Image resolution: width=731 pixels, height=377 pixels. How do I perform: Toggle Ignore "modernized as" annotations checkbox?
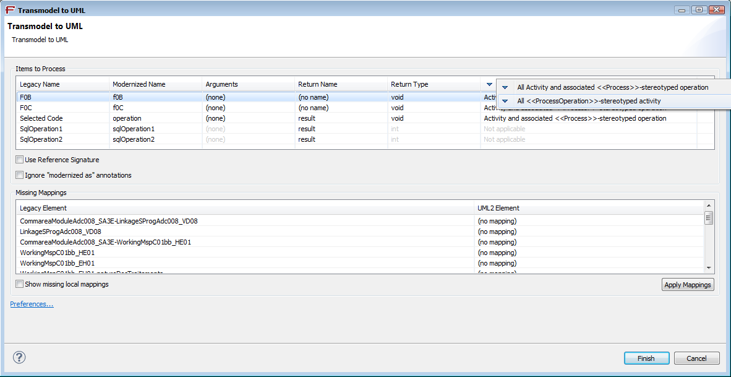pos(20,175)
